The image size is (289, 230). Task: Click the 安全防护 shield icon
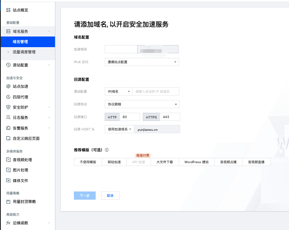click(x=8, y=107)
